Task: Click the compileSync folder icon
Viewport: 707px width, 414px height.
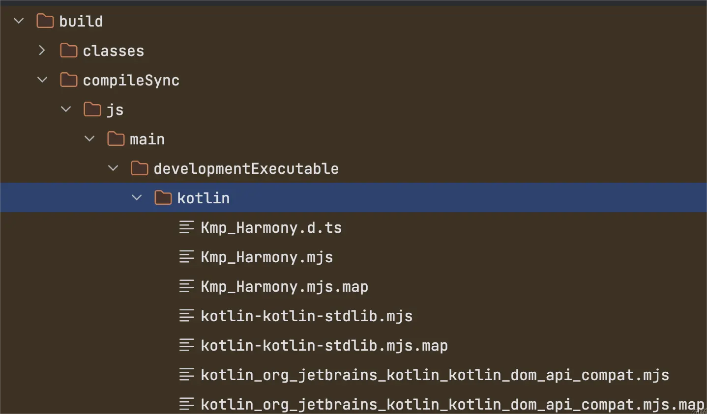Action: 69,80
